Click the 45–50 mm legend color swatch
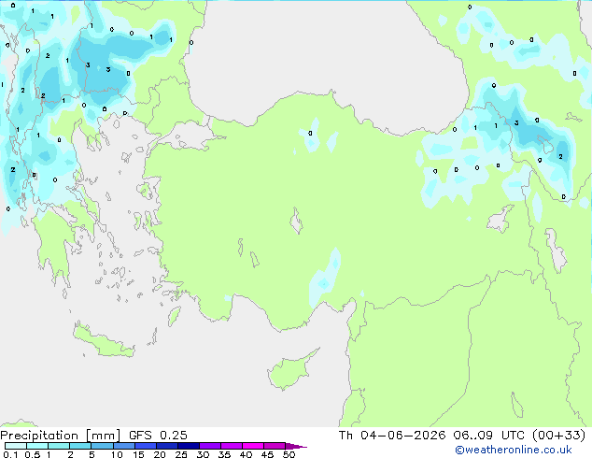The height and width of the screenshot is (458, 592). tap(275, 446)
